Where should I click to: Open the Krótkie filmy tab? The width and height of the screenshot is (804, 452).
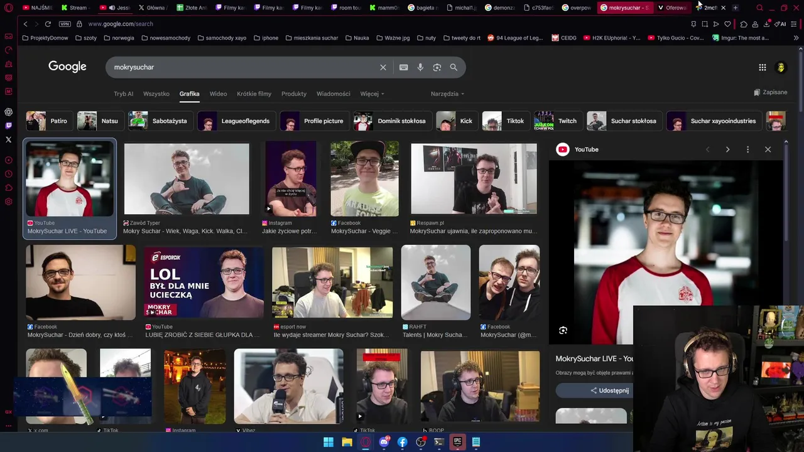pos(254,94)
